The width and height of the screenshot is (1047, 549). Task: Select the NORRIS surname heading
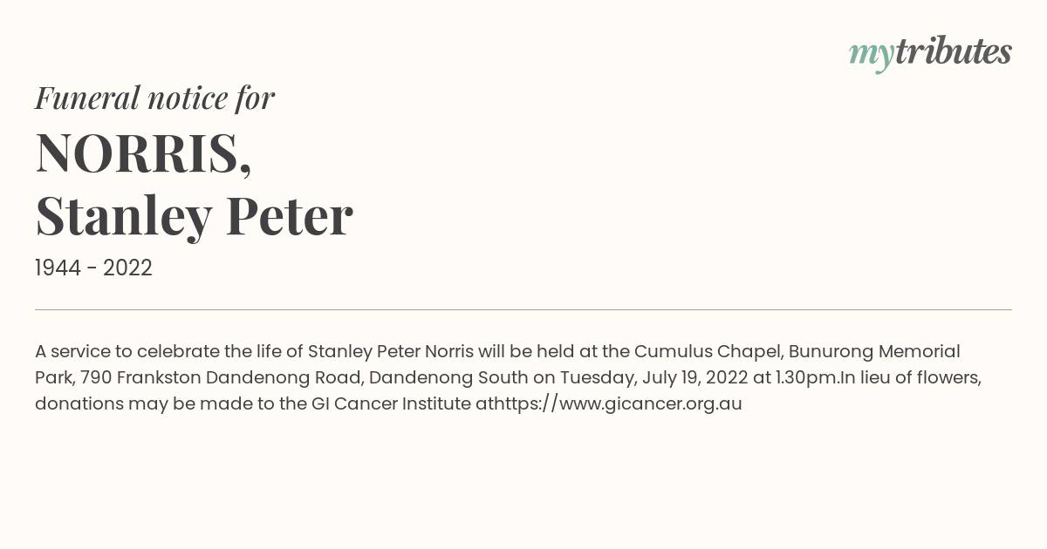(143, 152)
